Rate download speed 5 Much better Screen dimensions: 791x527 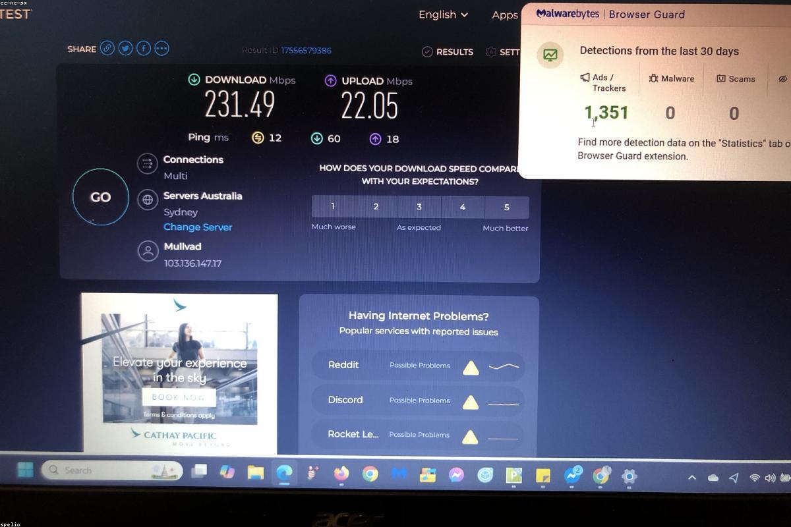pyautogui.click(x=507, y=207)
